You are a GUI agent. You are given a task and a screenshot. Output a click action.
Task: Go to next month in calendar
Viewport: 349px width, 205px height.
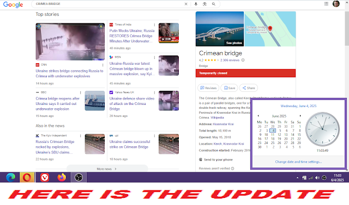300,116
